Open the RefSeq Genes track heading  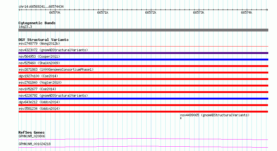(x=32, y=132)
